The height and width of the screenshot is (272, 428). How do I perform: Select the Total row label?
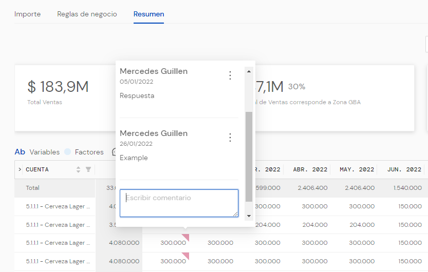pos(32,188)
